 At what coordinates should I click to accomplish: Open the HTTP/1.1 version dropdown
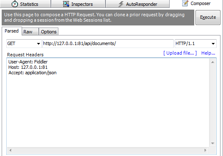(x=195, y=43)
